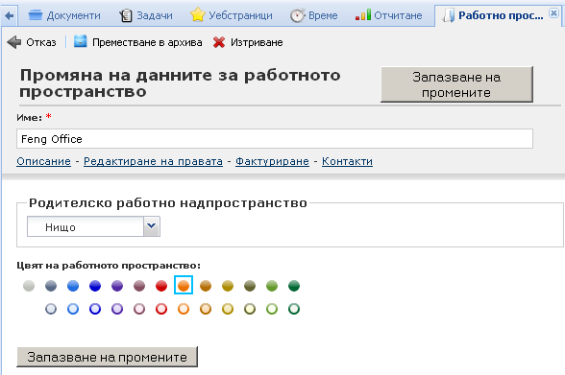
Task: Click the Уебстраници star icon
Action: coord(198,15)
